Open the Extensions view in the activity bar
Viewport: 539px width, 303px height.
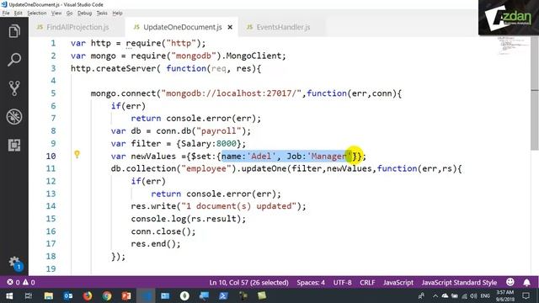coord(14,146)
